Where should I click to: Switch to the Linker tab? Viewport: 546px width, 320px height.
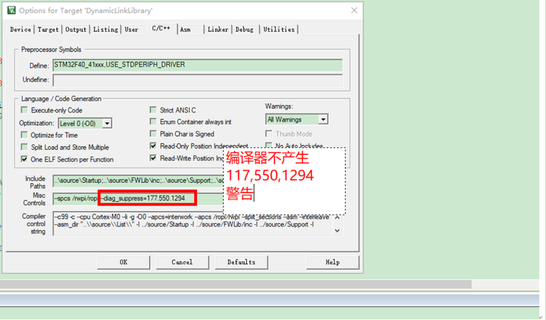pyautogui.click(x=218, y=29)
